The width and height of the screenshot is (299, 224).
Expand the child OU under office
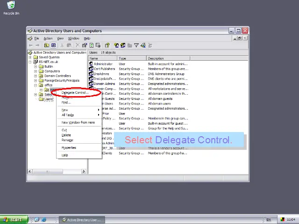click(x=41, y=90)
